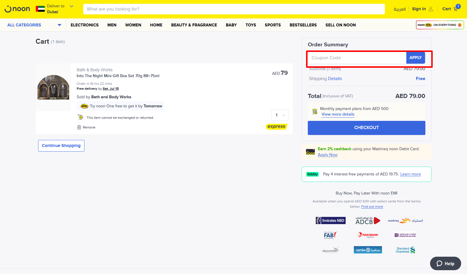Open the cart icon in header
The width and height of the screenshot is (467, 274).
pyautogui.click(x=455, y=9)
